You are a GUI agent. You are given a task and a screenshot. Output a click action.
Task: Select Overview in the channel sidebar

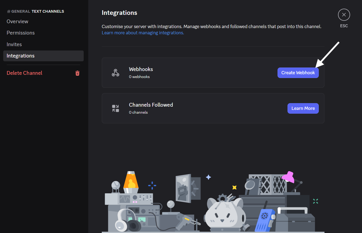pyautogui.click(x=17, y=21)
